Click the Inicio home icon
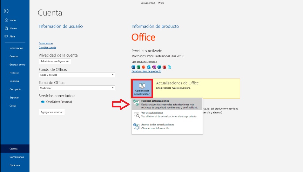This screenshot has height=172, width=303. [6, 20]
